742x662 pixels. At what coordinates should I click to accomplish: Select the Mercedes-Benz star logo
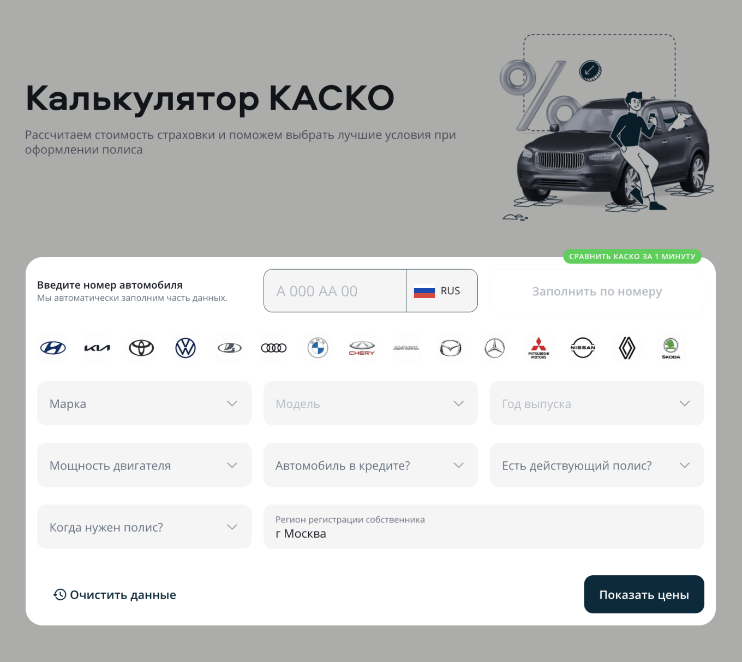(494, 348)
